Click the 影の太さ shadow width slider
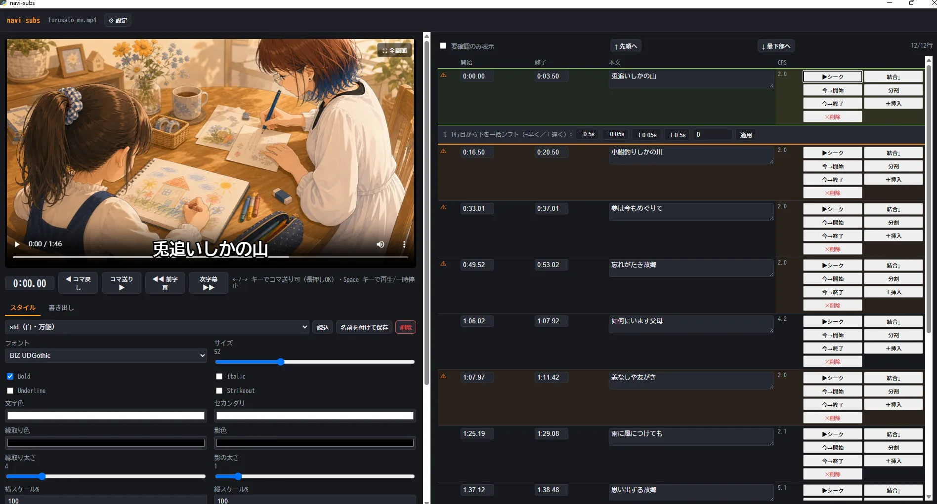The image size is (937, 504). (315, 476)
